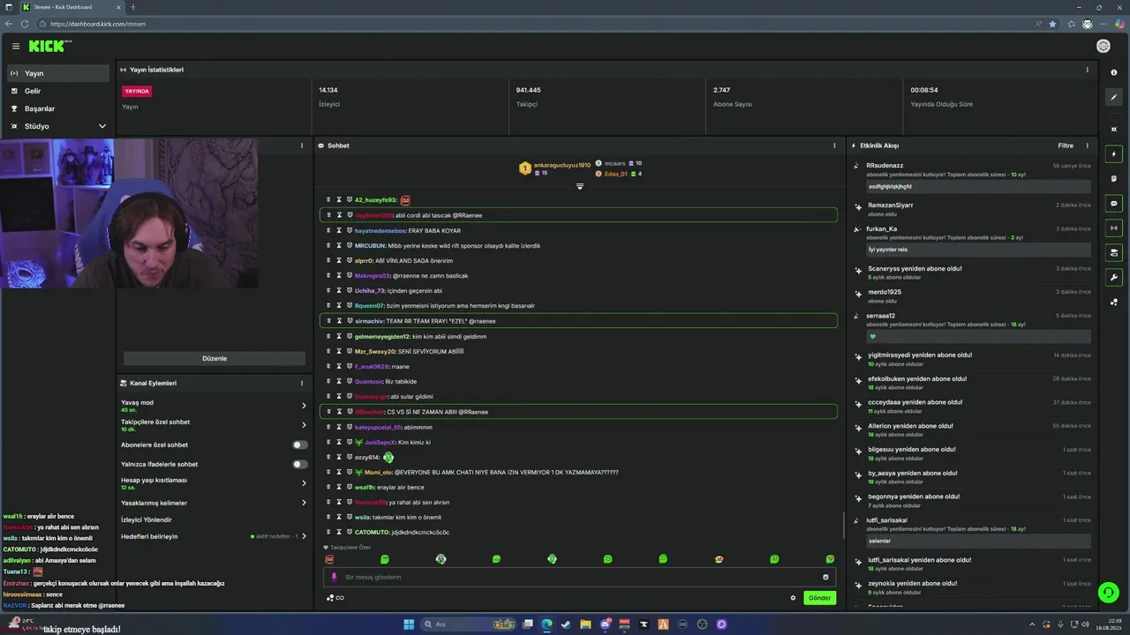
Task: Open Windows Start menu
Action: click(409, 624)
